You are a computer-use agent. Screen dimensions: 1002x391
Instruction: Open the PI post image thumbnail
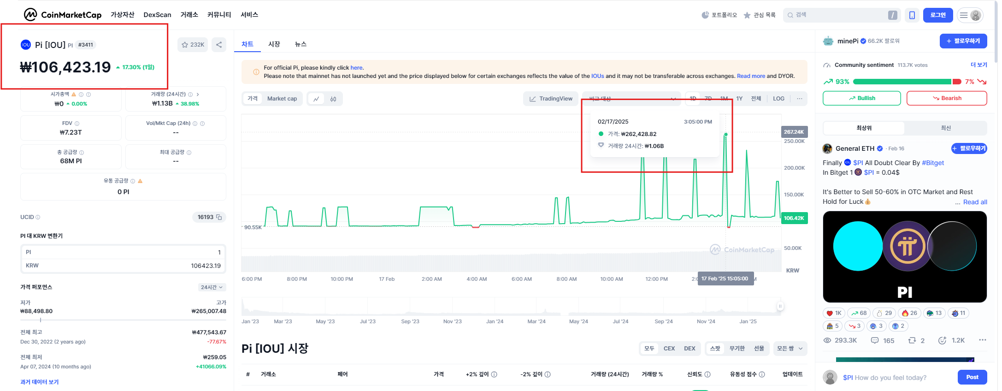905,257
